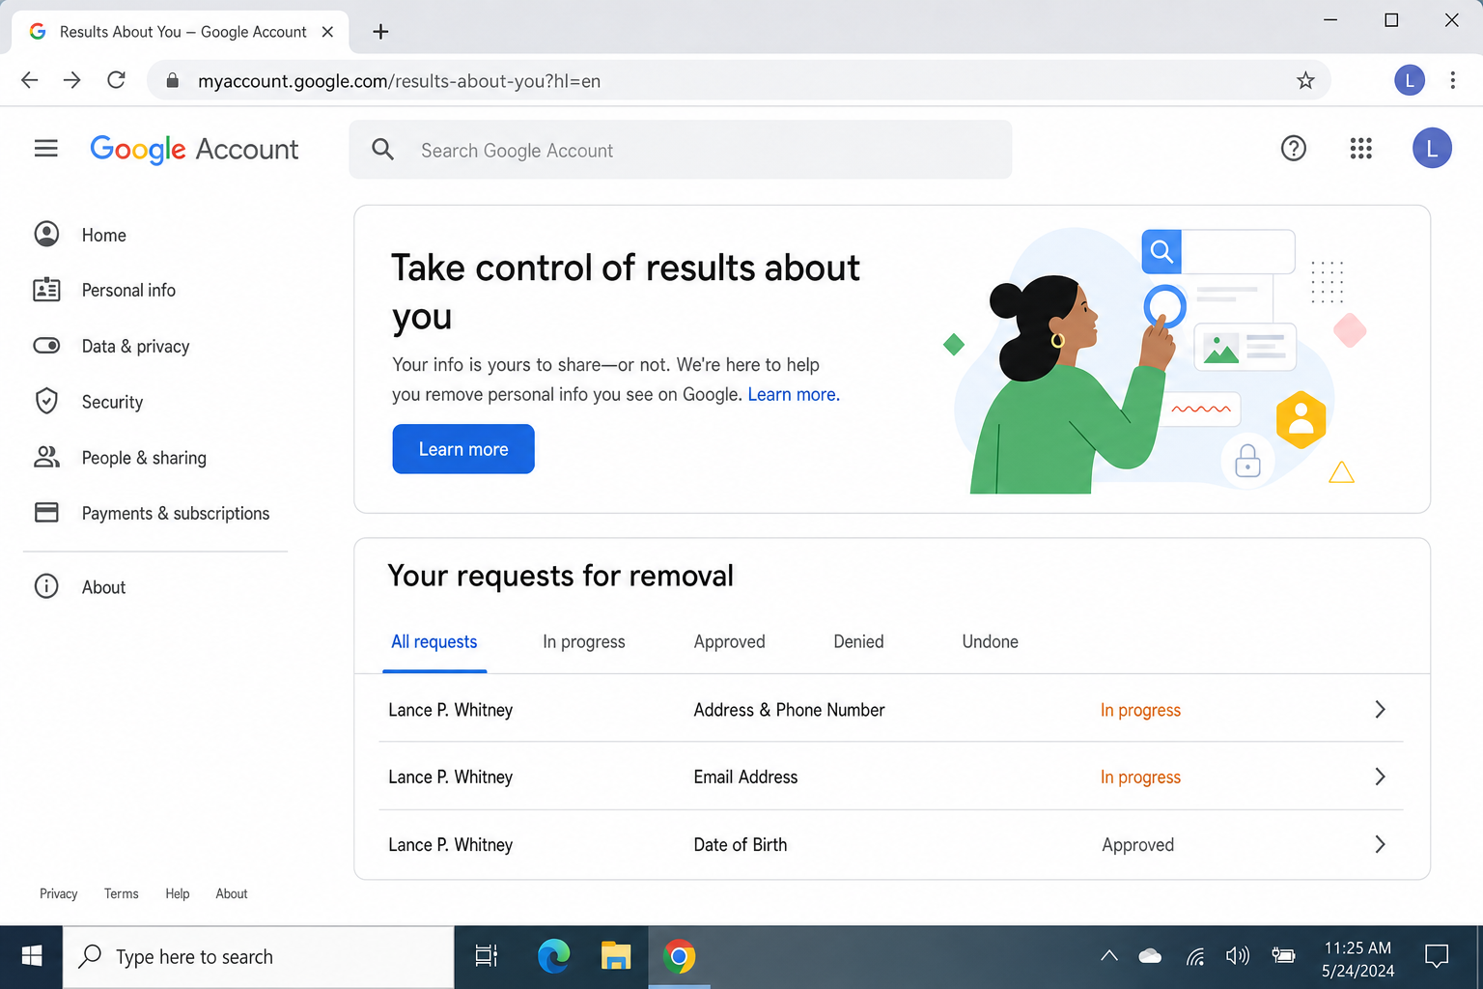The height and width of the screenshot is (989, 1483).
Task: Bookmark this page with the star icon
Action: pyautogui.click(x=1305, y=80)
